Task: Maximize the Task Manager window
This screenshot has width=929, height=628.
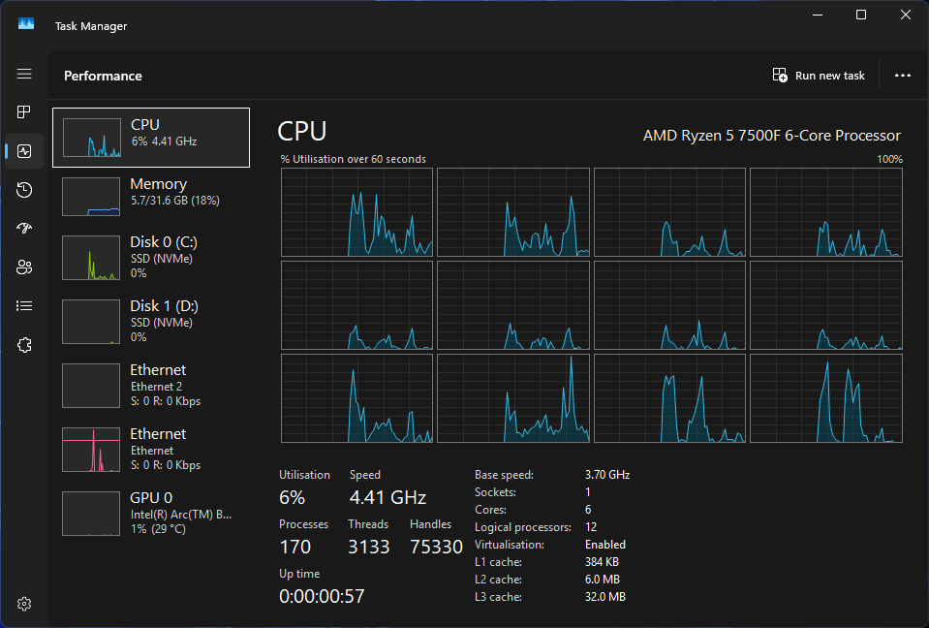Action: pos(860,15)
